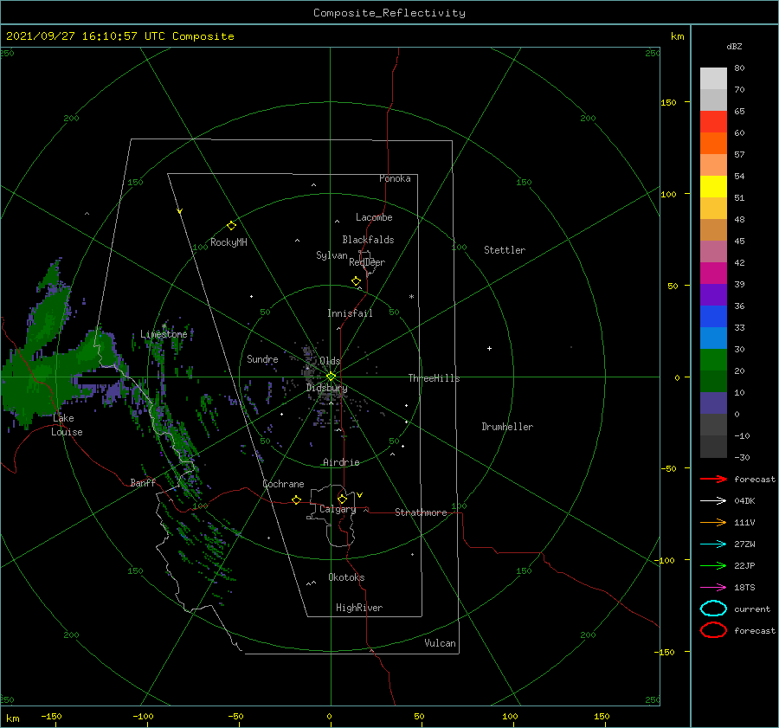
Task: Click the red forecast ellipse legend icon
Action: point(713,630)
